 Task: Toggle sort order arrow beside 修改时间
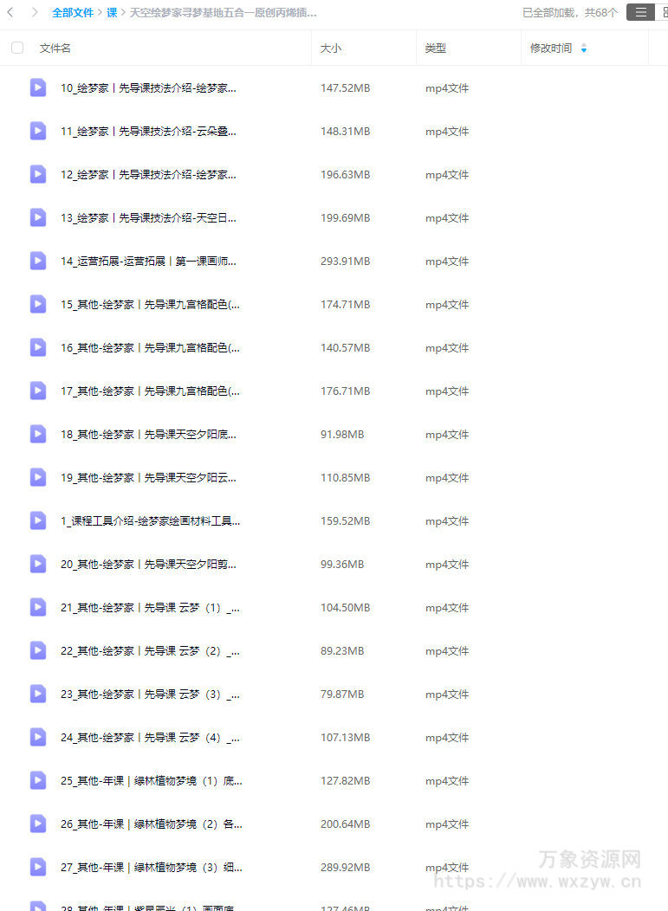(584, 48)
